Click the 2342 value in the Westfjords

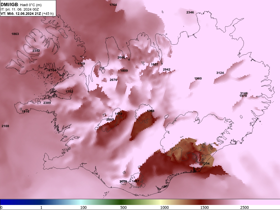coord(36,51)
